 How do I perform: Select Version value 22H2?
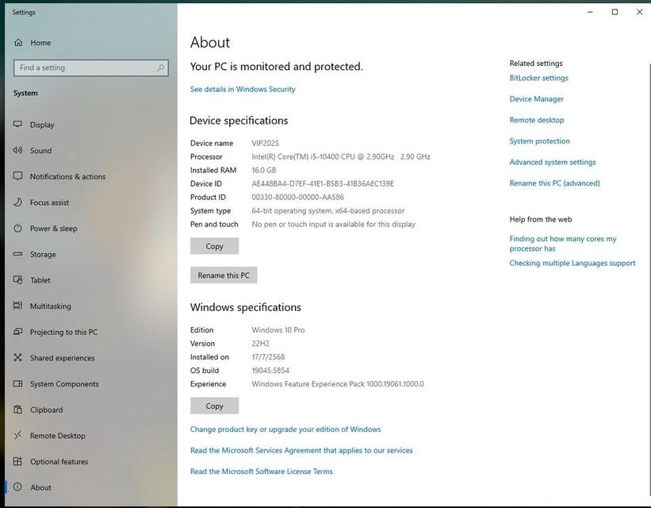260,344
